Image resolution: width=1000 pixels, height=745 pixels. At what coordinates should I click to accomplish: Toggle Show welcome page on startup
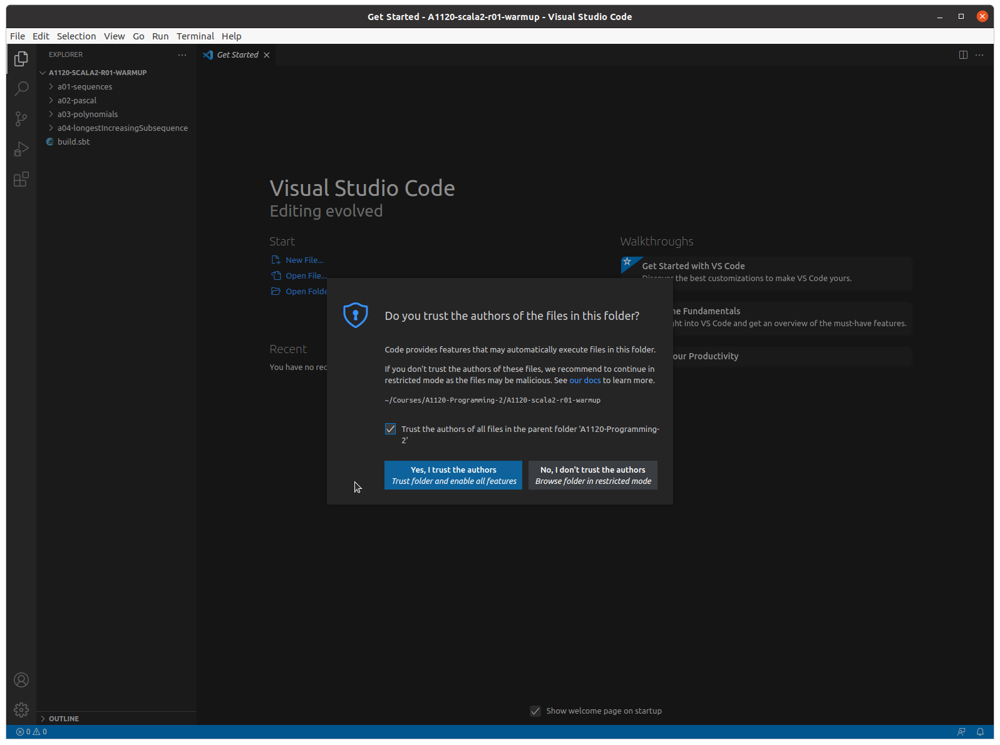tap(535, 711)
